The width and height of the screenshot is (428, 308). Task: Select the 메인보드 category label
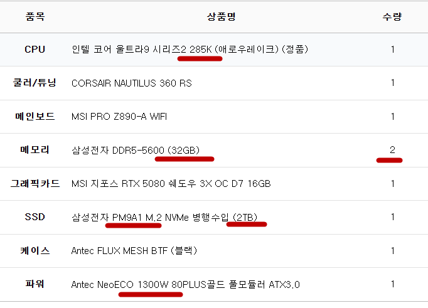tap(35, 116)
